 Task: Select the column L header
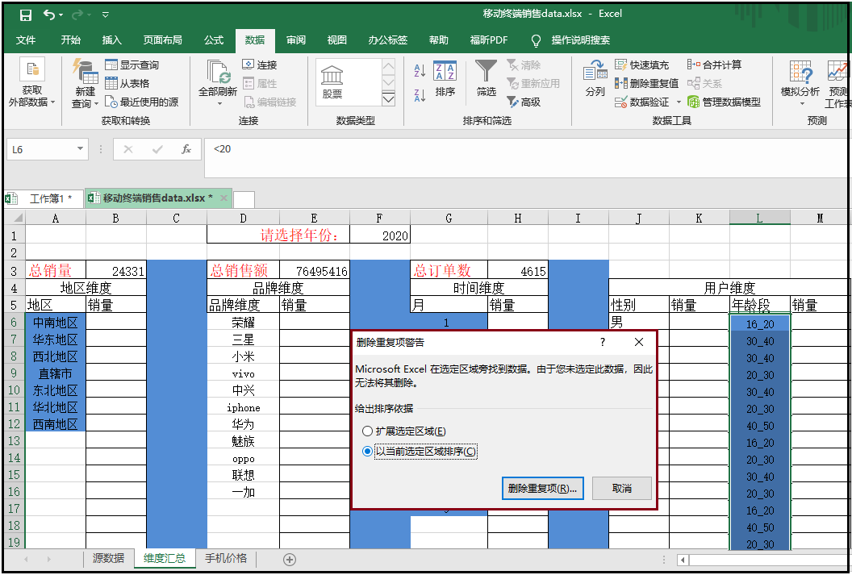[760, 219]
